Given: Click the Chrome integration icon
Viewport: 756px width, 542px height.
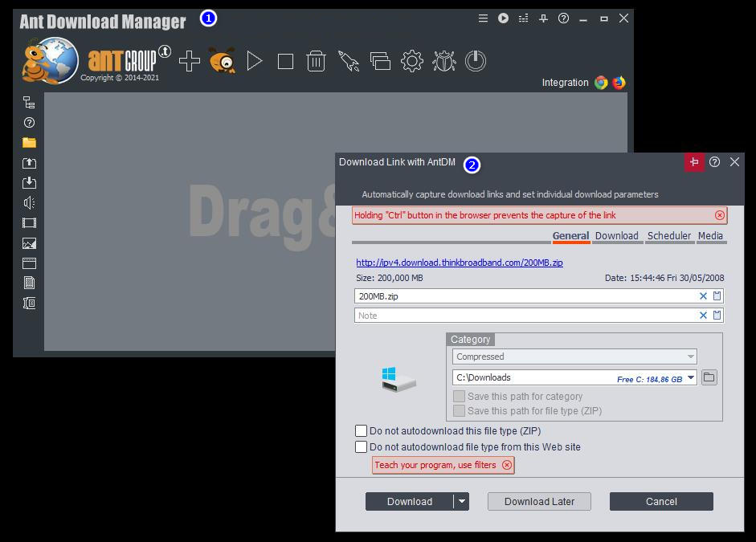Looking at the screenshot, I should (601, 83).
